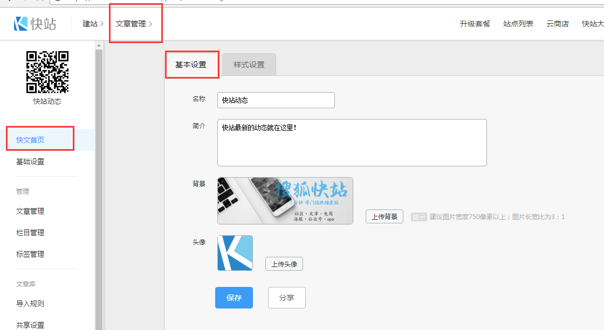Click the 分享 button
Image resolution: width=604 pixels, height=330 pixels.
(286, 298)
